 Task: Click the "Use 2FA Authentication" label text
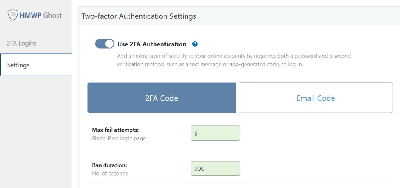click(152, 44)
